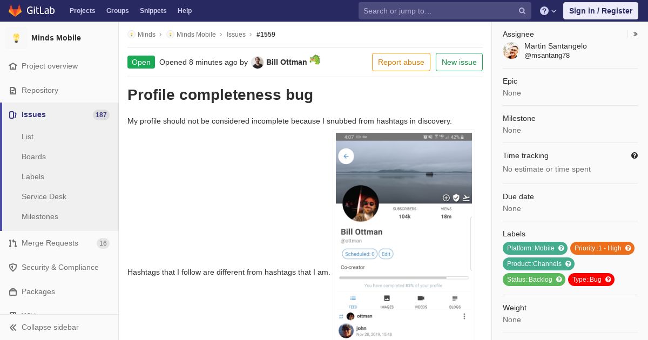Screen dimensions: 648x340
Task: Click the Security shield icon
Action: click(13, 267)
